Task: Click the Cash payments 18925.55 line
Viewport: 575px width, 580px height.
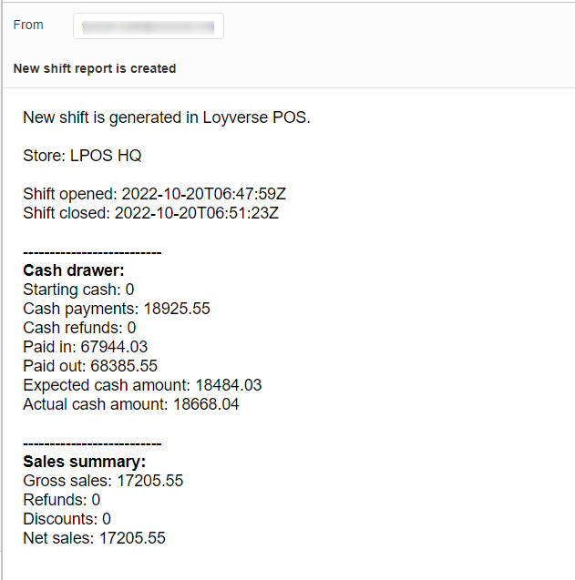Action: click(117, 309)
